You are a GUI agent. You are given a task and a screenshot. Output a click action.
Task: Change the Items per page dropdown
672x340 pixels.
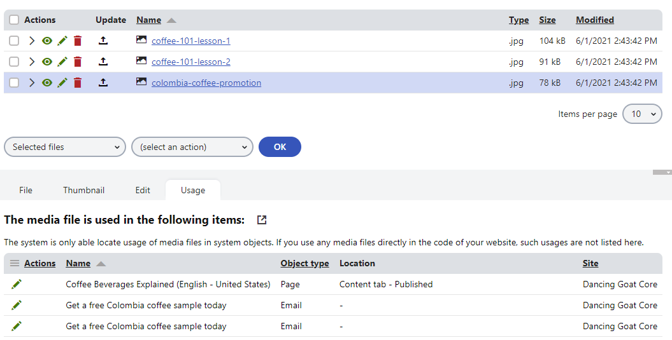(x=642, y=114)
